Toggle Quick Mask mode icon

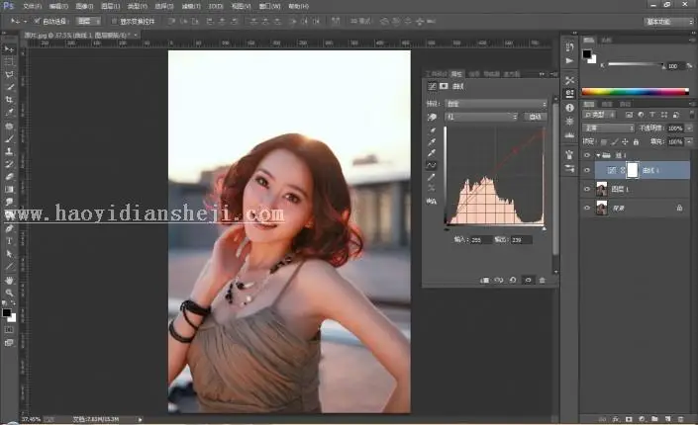tap(9, 330)
